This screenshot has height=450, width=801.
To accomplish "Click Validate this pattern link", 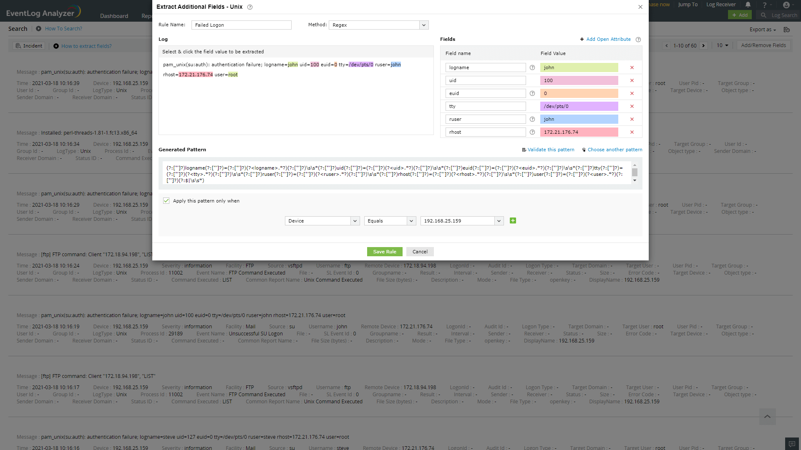I will pyautogui.click(x=550, y=150).
